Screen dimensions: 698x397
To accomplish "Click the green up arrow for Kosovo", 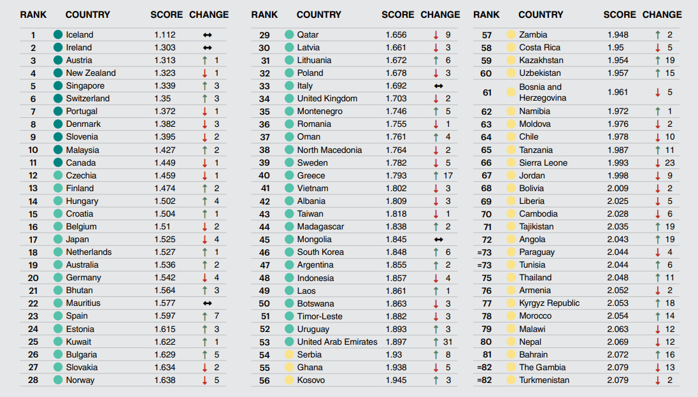I will point(436,380).
